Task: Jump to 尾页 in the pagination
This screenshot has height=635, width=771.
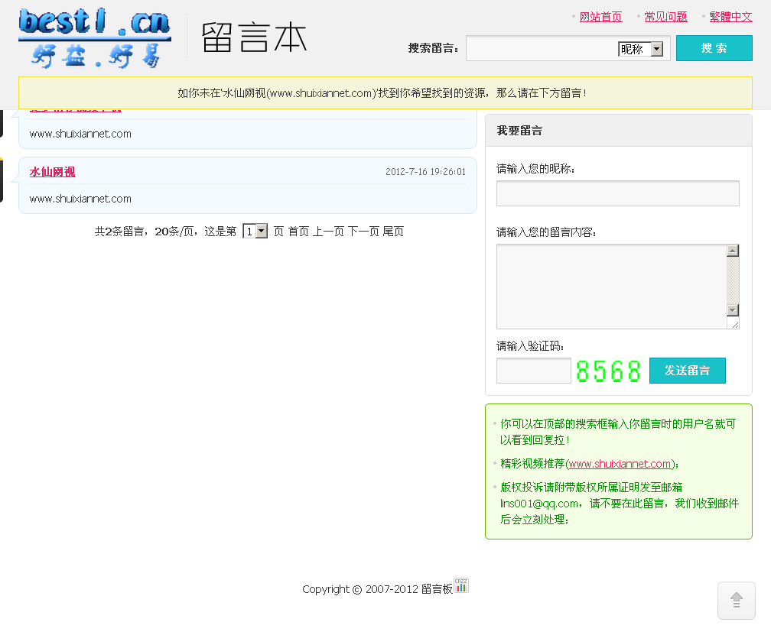Action: click(393, 232)
